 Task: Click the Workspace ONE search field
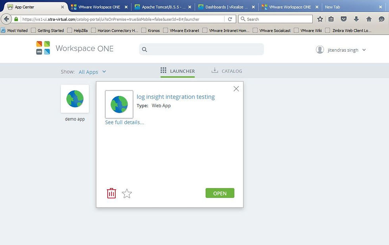point(202,49)
